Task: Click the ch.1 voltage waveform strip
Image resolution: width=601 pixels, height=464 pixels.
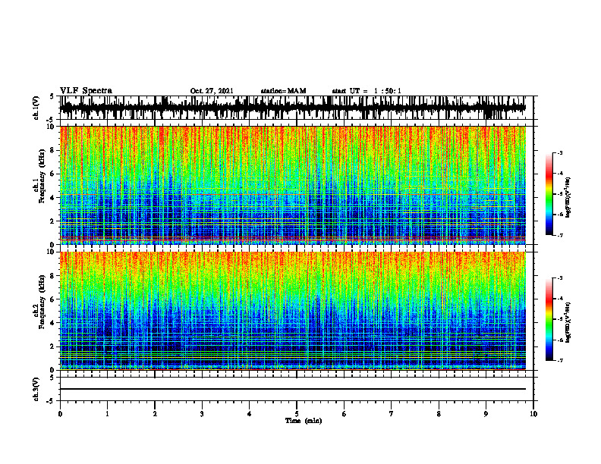Action: pos(292,108)
